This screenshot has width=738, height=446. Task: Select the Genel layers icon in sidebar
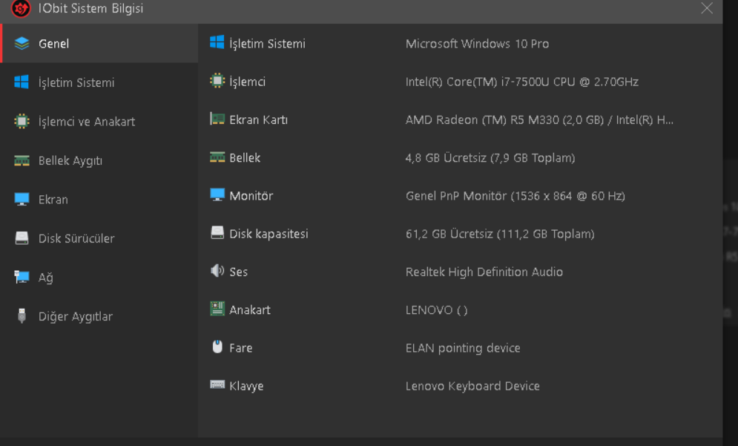pos(22,44)
